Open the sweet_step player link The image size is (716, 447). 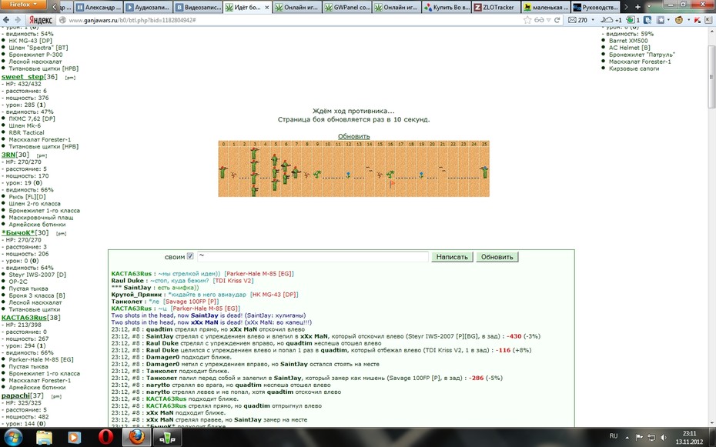(23, 77)
